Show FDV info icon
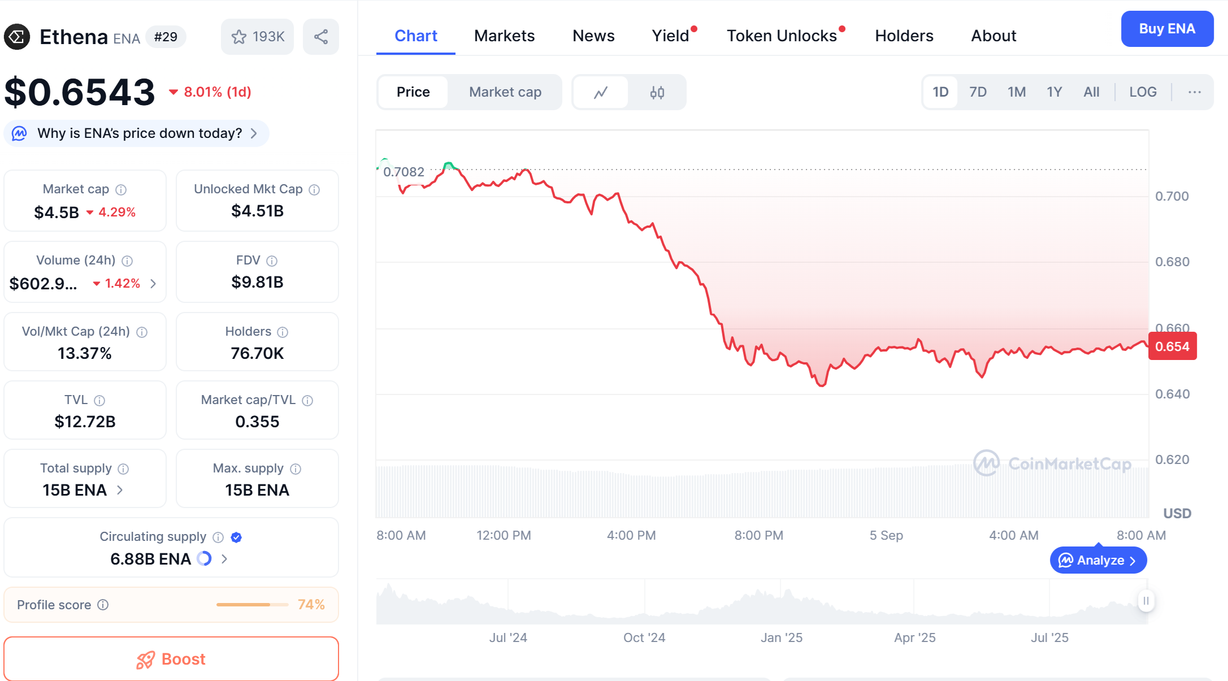This screenshot has width=1228, height=681. coord(272,261)
